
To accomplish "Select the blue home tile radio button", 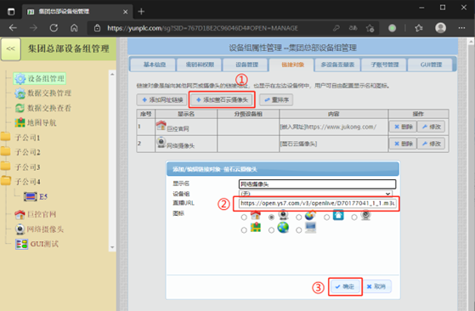I will click(x=326, y=218).
